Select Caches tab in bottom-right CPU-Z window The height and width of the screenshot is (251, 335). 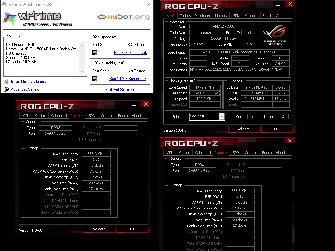[x=185, y=152]
